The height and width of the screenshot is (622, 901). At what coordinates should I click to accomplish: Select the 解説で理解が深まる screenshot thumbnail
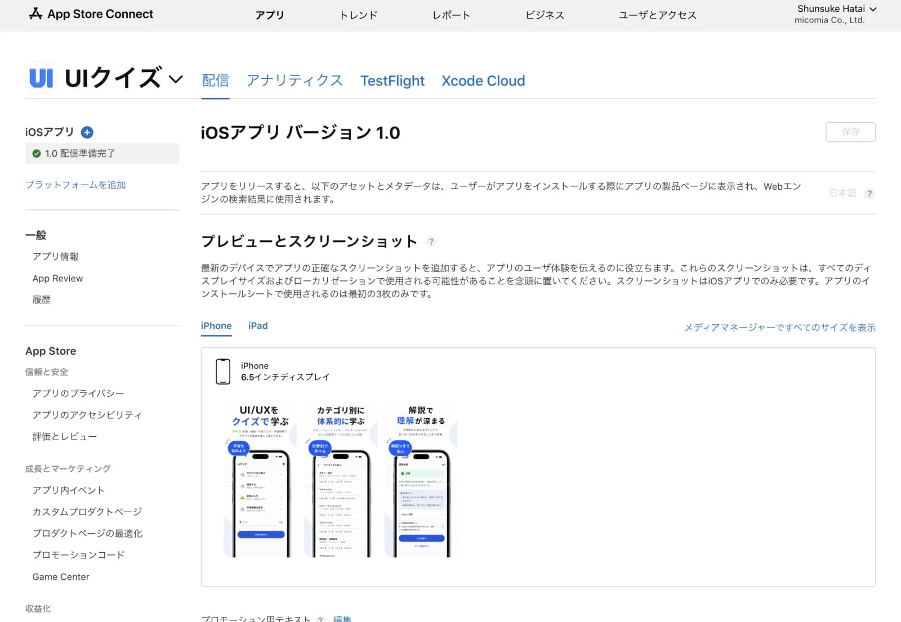coord(421,481)
